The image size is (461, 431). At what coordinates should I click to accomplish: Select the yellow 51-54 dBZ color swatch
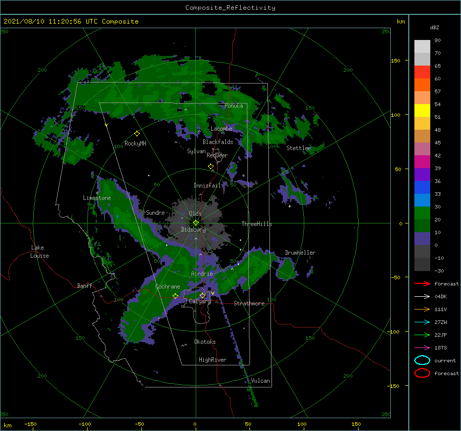coord(422,111)
